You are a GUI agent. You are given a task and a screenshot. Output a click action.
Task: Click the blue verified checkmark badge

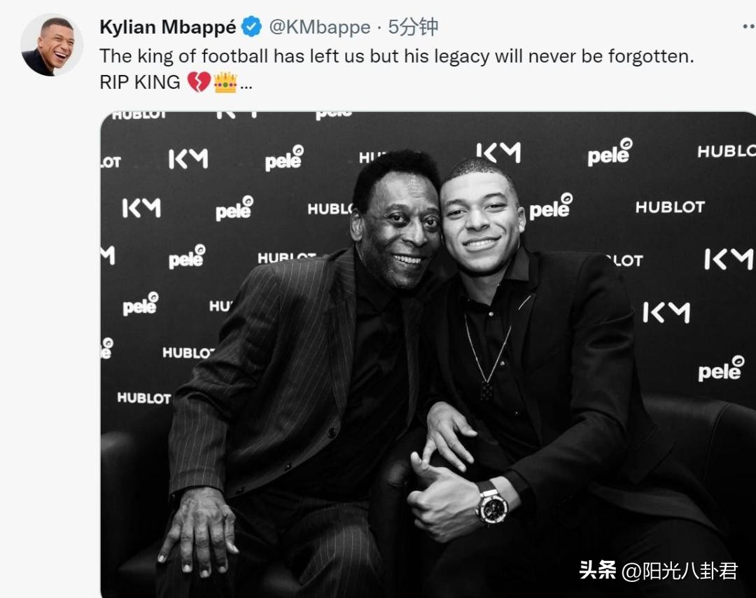click(251, 27)
